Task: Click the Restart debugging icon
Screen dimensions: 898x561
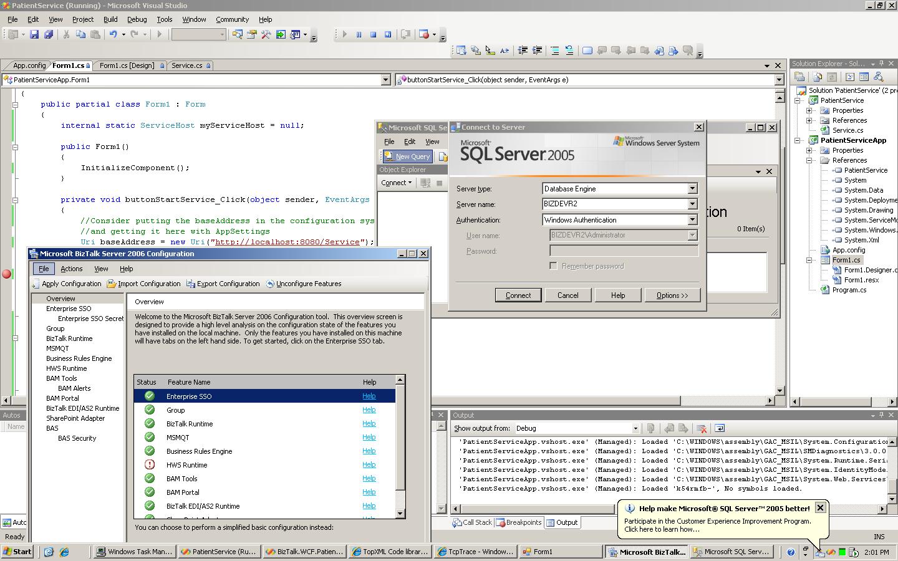Action: pos(388,35)
